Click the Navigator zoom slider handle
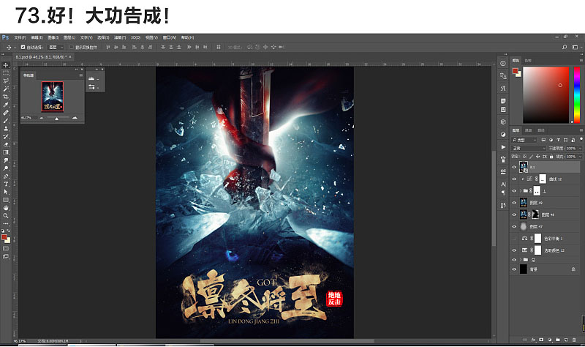585x347 pixels. [x=57, y=119]
